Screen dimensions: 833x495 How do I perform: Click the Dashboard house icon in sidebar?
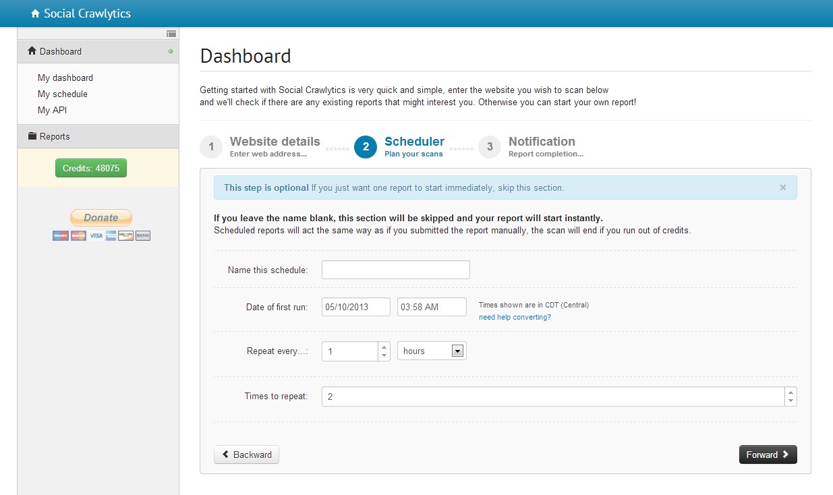tap(32, 51)
